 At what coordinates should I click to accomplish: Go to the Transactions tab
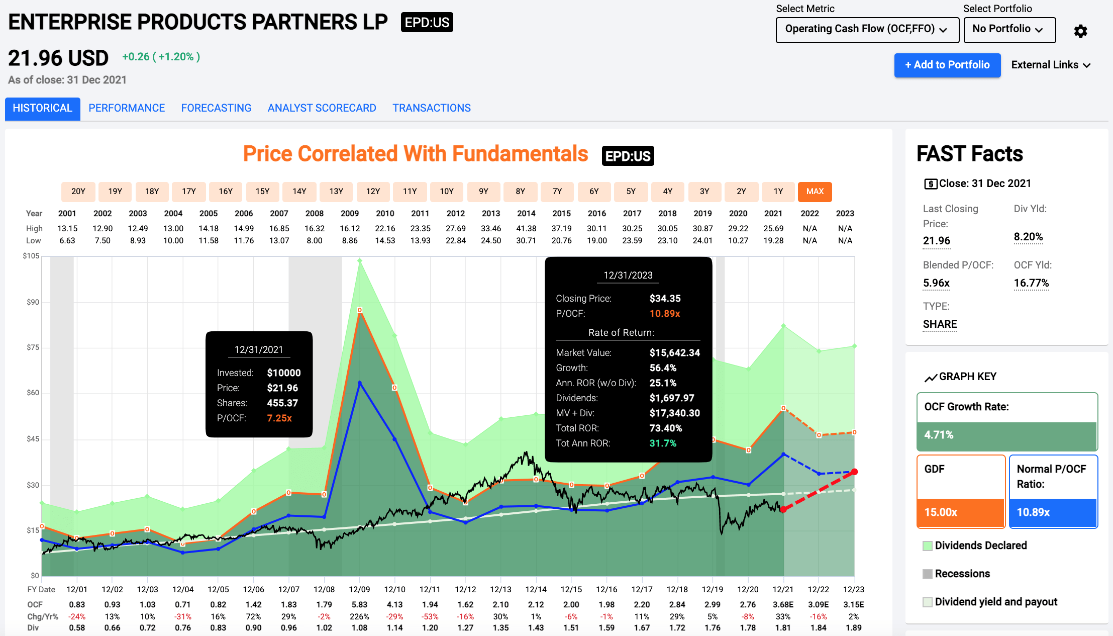point(432,109)
